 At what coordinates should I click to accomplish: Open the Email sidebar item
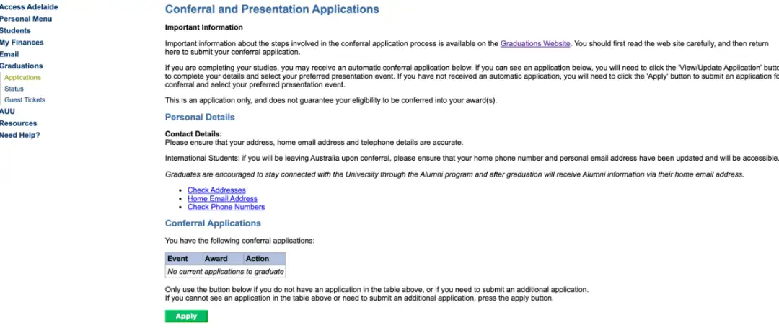9,54
